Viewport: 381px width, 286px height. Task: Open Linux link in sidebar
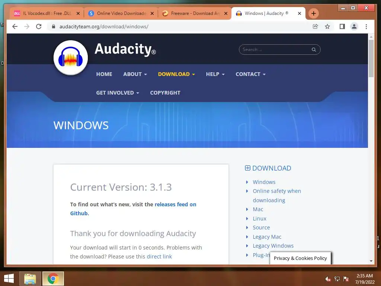pos(259,218)
